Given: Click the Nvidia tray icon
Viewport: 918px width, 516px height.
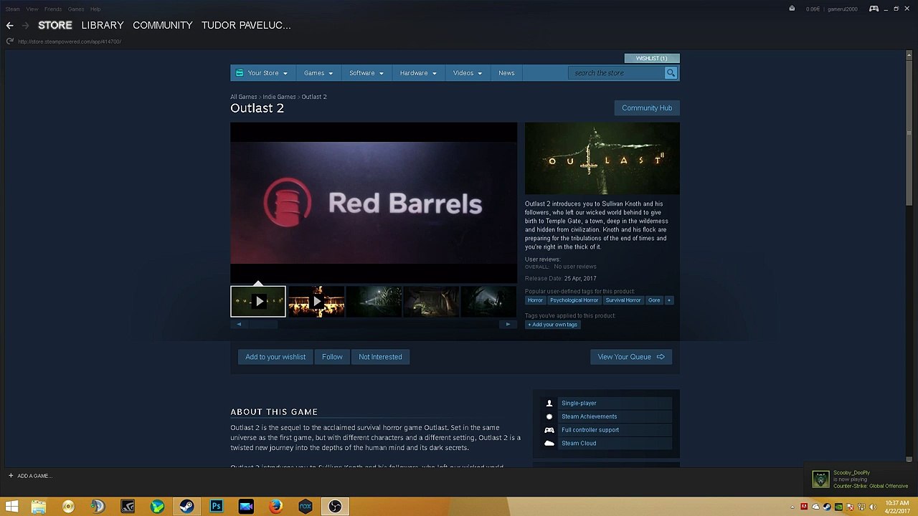Looking at the screenshot, I should 838,507.
